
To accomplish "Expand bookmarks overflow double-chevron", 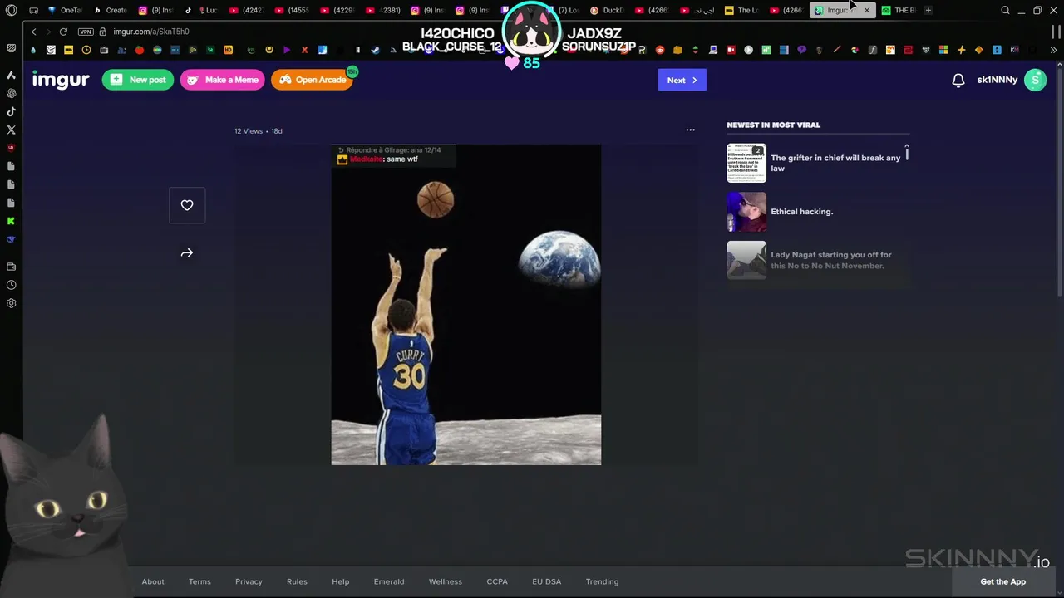I will (x=1054, y=50).
